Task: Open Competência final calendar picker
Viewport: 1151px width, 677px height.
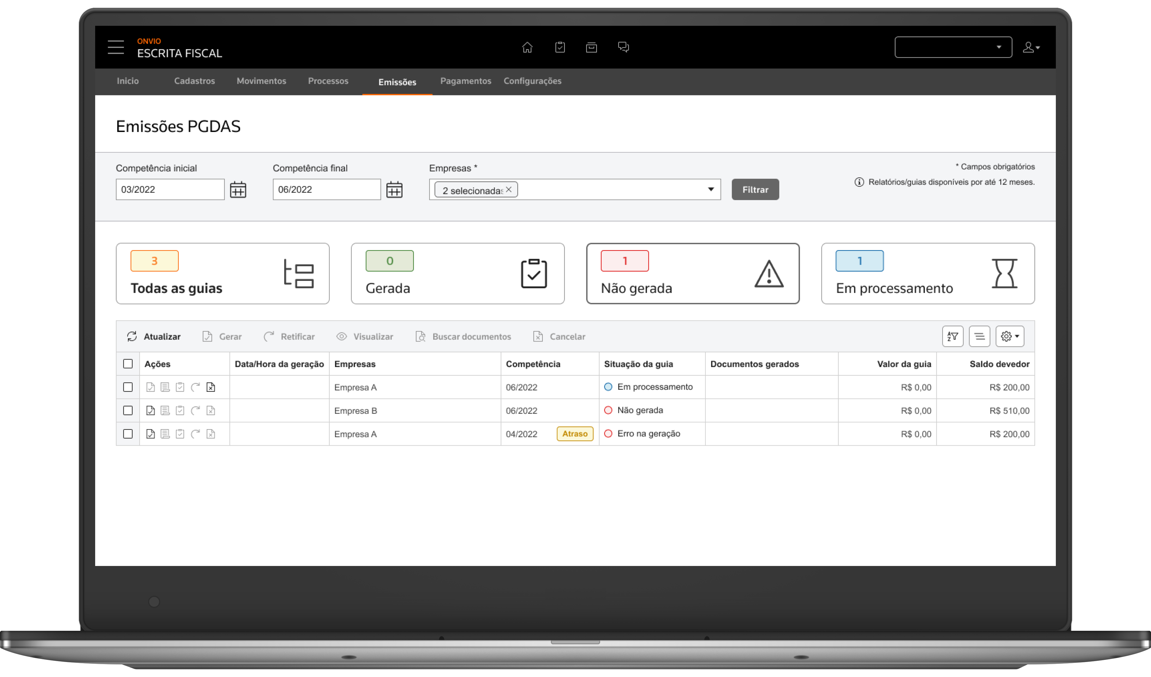Action: [x=394, y=189]
